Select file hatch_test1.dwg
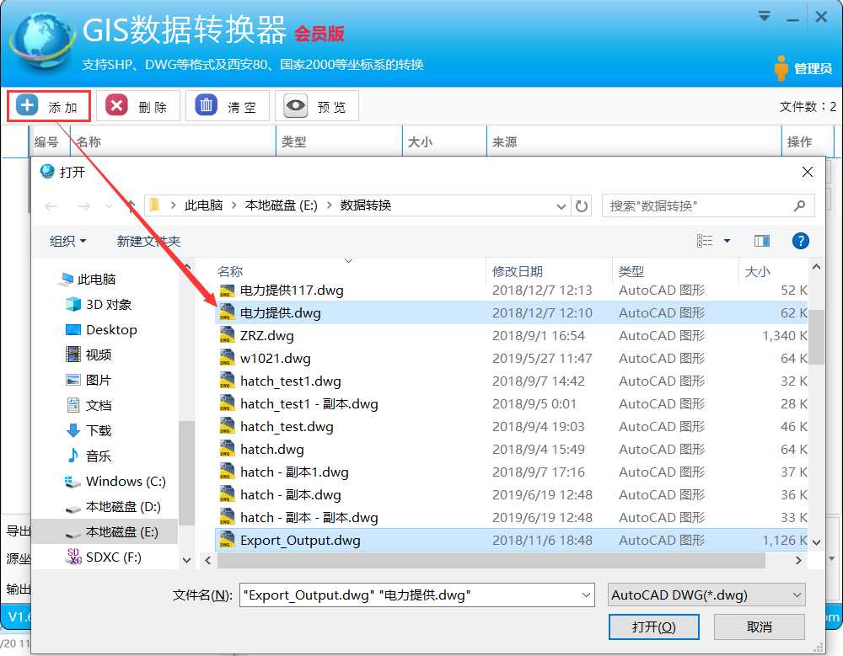The width and height of the screenshot is (843, 656). click(511, 381)
